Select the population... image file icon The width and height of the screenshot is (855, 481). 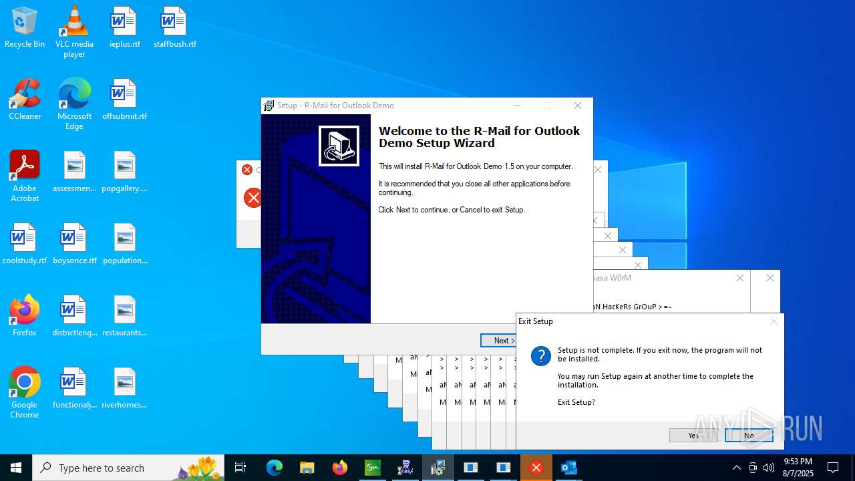tap(125, 244)
